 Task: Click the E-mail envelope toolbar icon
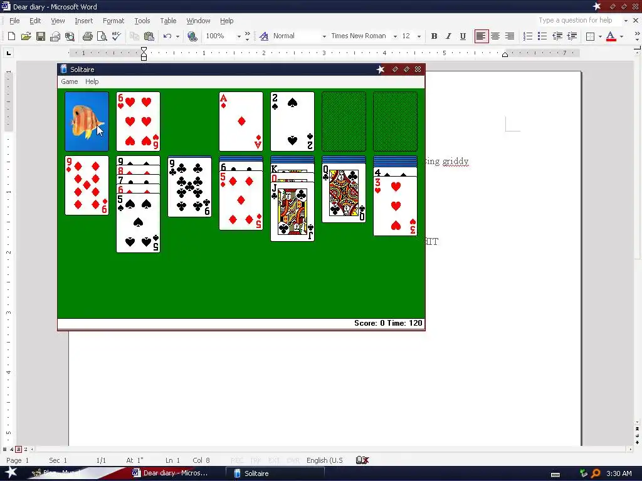55,36
